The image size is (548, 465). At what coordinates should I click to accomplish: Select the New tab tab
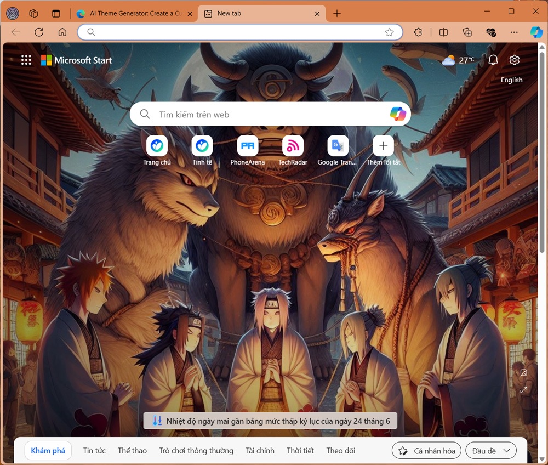(x=262, y=14)
